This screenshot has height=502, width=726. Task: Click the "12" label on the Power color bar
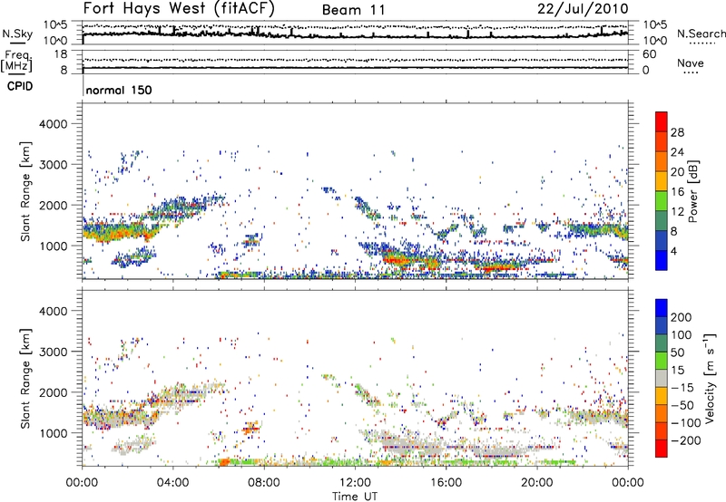[677, 212]
